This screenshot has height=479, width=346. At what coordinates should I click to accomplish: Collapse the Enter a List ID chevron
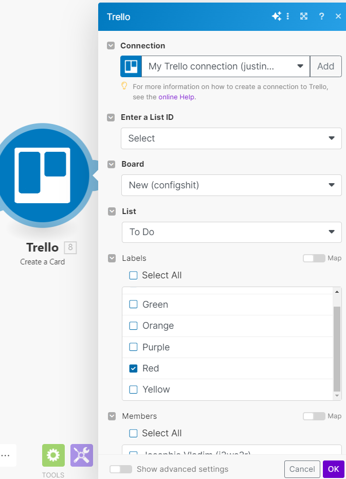point(111,118)
